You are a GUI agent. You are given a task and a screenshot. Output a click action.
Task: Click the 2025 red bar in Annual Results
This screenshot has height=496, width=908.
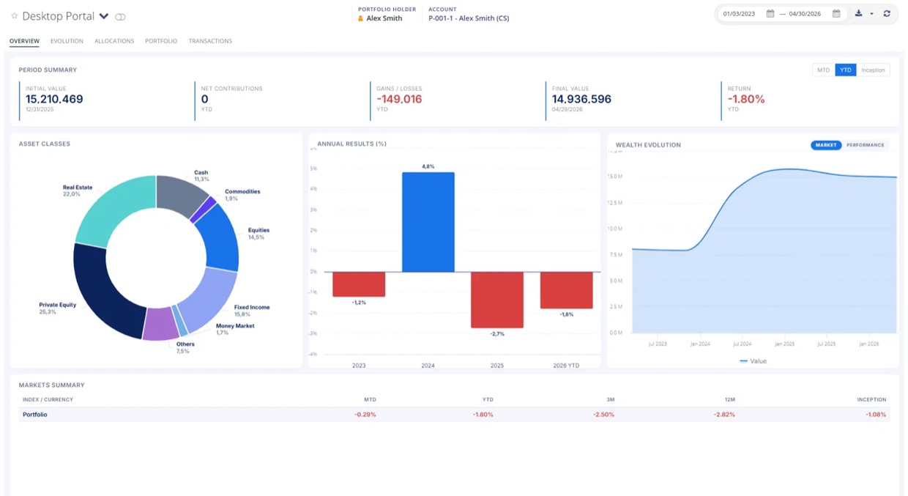point(497,300)
